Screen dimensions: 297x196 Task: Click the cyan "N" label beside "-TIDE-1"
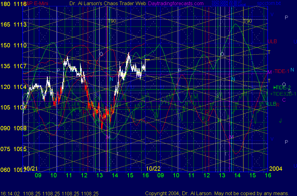(292, 70)
